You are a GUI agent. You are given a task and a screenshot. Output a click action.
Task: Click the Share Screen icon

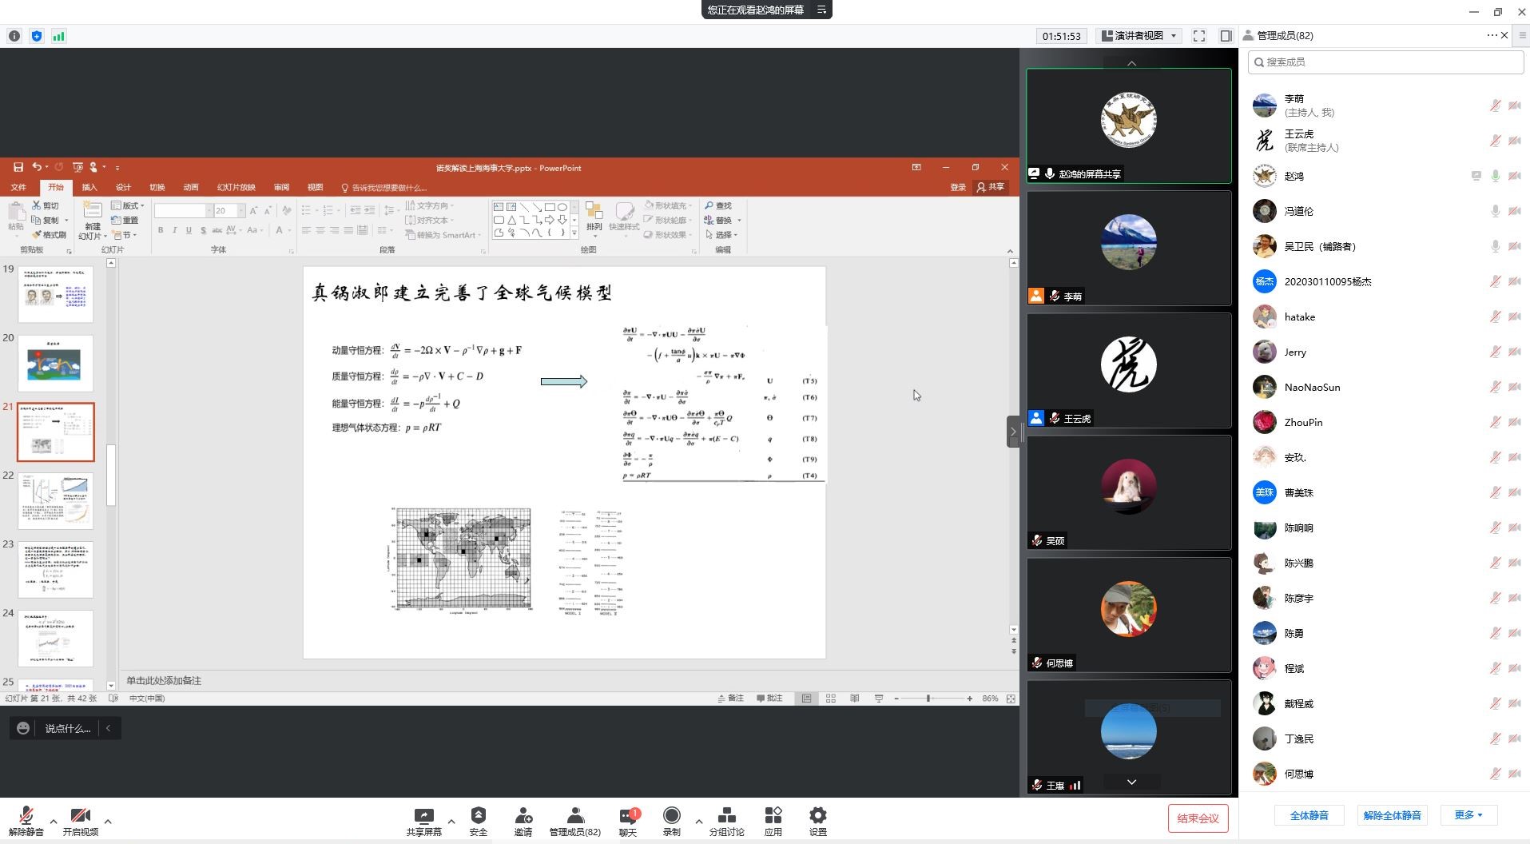(x=423, y=816)
